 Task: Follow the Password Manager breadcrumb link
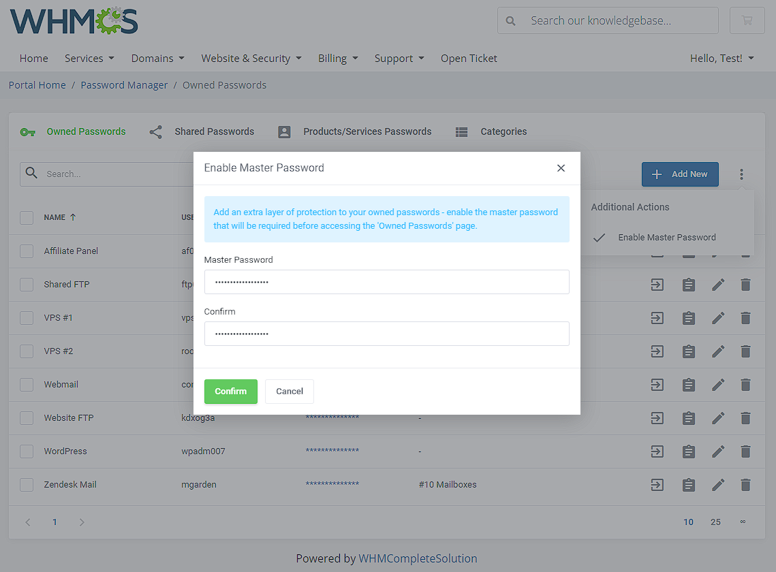pos(124,85)
